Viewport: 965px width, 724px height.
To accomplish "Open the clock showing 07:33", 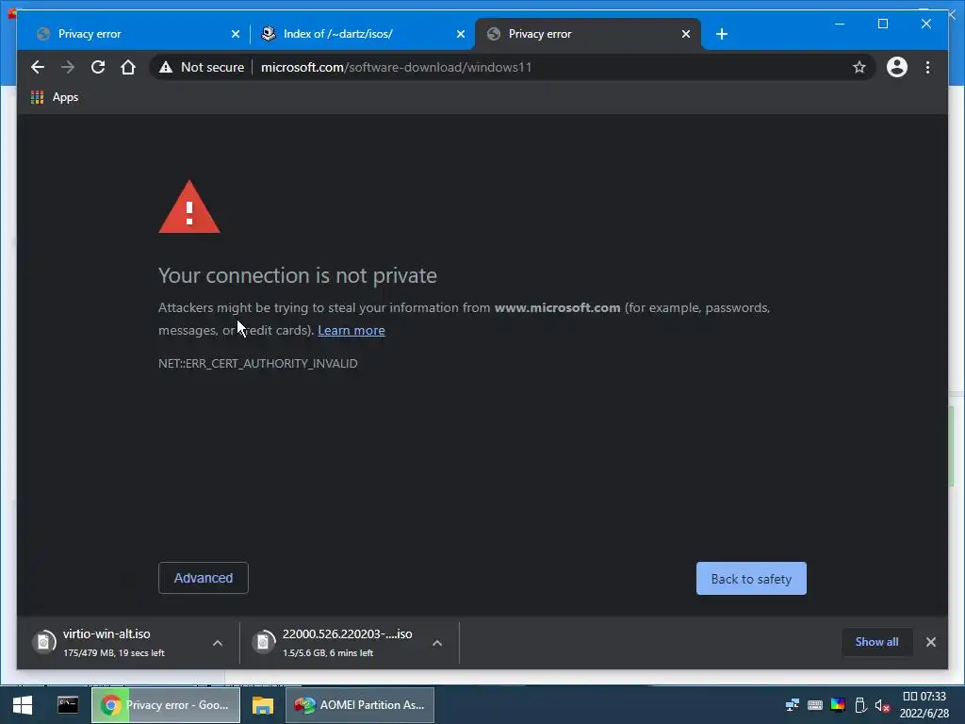I will click(x=924, y=705).
